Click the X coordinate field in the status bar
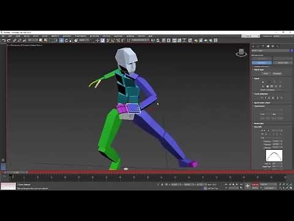The width and height of the screenshot is (294, 221). tap(175, 184)
